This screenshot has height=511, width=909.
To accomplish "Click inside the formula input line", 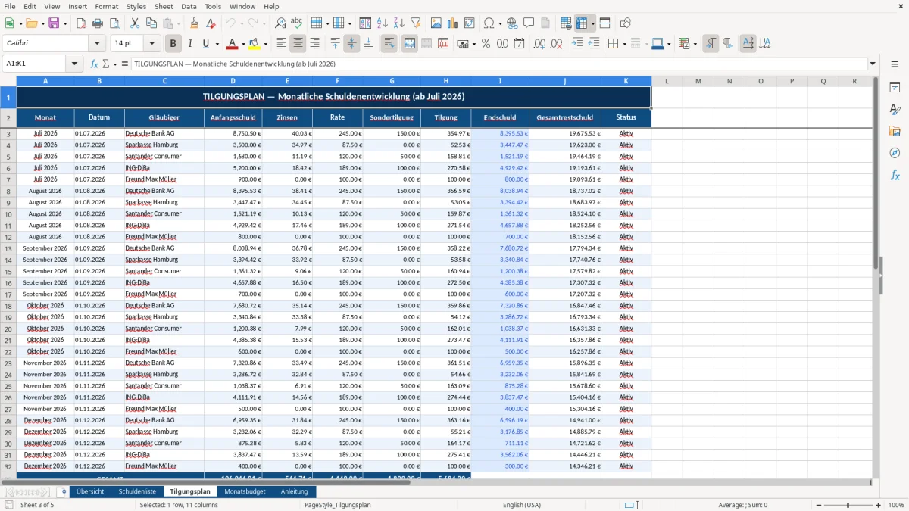I will (498, 64).
